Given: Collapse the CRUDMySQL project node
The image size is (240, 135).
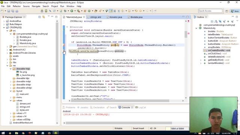Looking at the screenshot, I should 4,27.
